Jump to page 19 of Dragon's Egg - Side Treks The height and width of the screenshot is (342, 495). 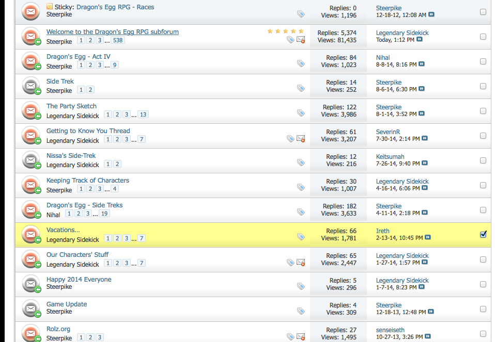coord(104,214)
